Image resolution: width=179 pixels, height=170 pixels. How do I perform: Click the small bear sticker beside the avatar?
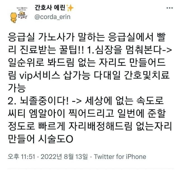pos(22,15)
